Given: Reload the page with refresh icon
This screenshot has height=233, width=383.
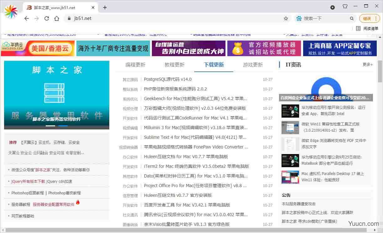Looking at the screenshot, I should click(47, 18).
